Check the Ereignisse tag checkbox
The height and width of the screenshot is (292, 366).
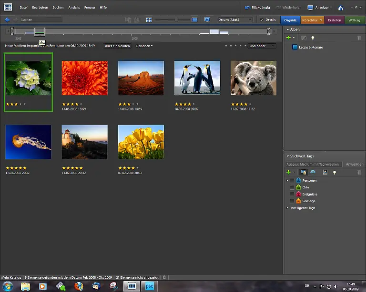[x=292, y=194]
